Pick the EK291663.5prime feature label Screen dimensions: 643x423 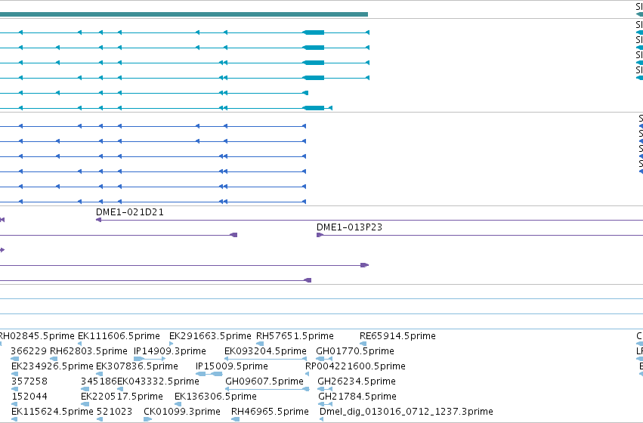point(210,336)
